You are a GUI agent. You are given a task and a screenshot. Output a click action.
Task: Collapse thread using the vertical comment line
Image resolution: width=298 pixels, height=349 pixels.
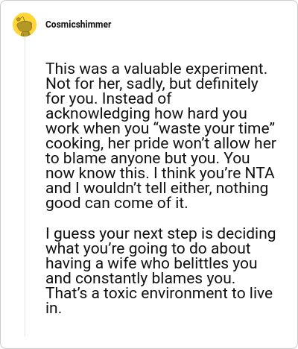click(x=25, y=186)
